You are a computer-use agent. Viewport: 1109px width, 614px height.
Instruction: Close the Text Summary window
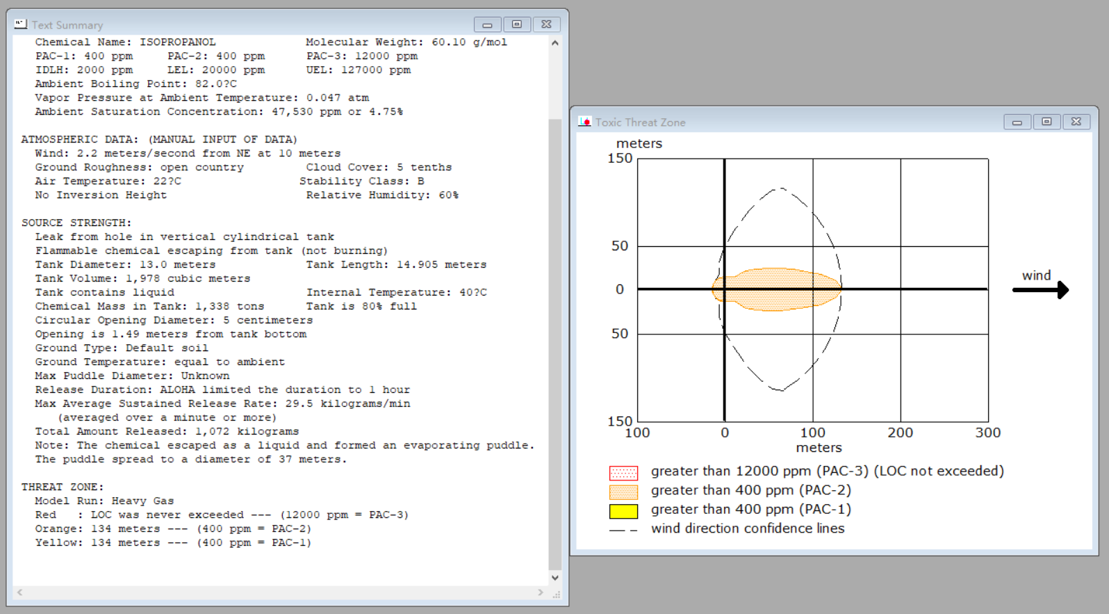point(546,24)
